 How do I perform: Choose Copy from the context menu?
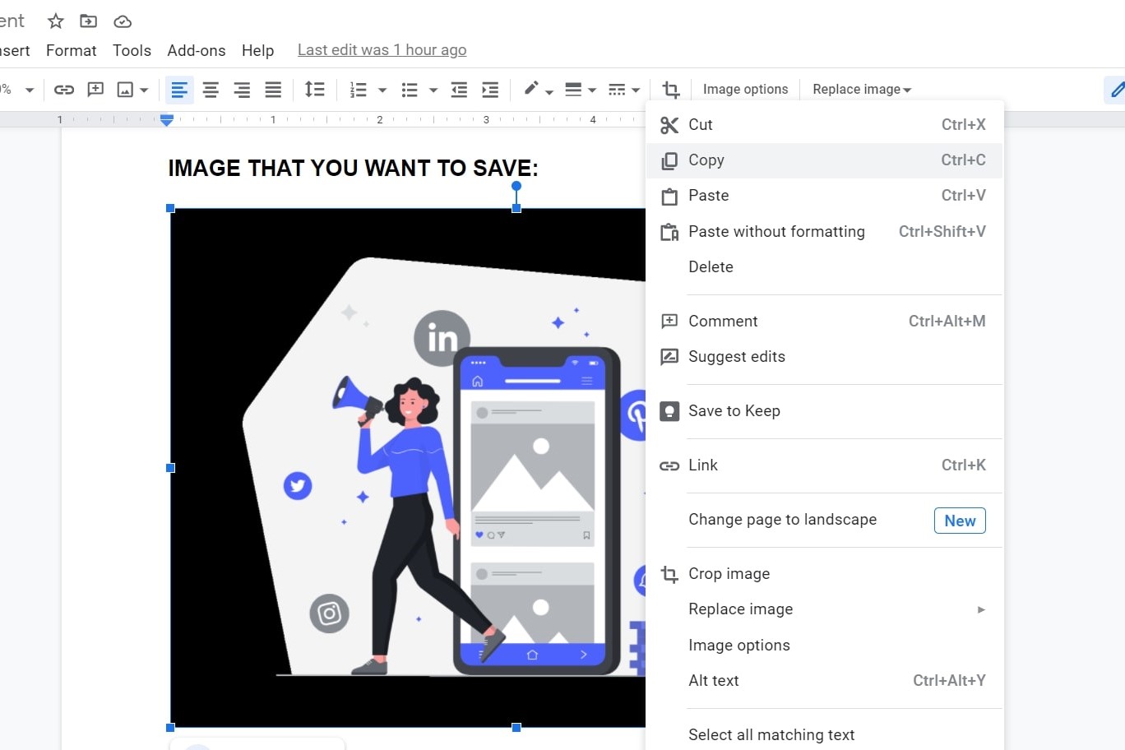click(824, 160)
